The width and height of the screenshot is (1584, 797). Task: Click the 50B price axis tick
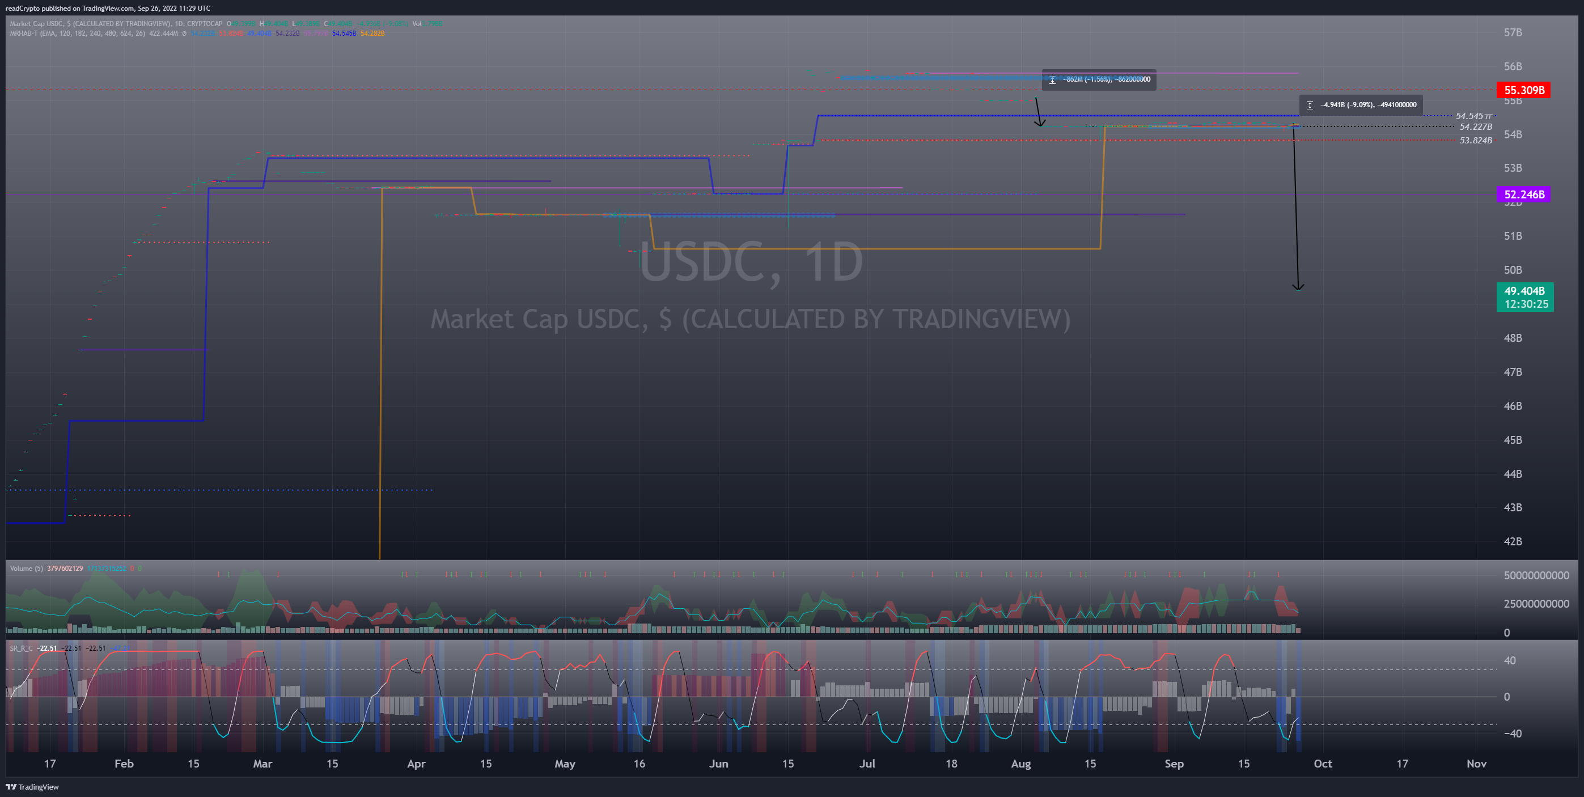[x=1513, y=270]
